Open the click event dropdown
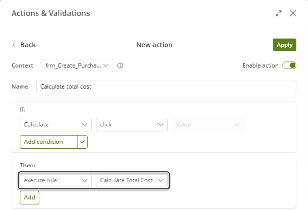 click(132, 125)
